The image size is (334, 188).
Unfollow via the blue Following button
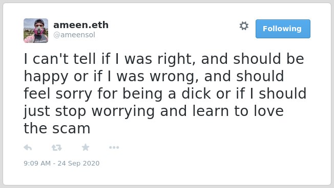tap(283, 29)
